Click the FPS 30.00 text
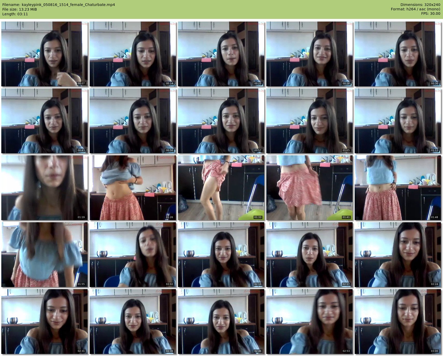Screen dimensions: 443x356 pos(431,13)
